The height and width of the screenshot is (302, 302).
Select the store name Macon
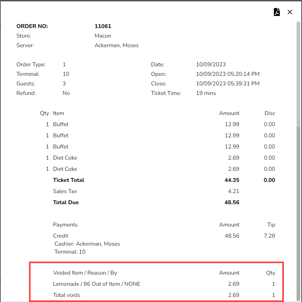click(103, 36)
